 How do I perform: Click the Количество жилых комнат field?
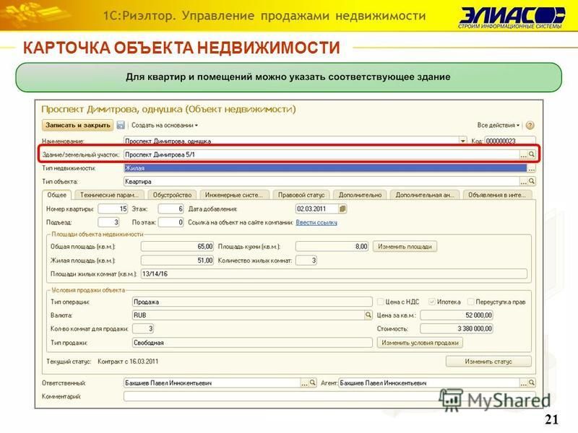(306, 261)
